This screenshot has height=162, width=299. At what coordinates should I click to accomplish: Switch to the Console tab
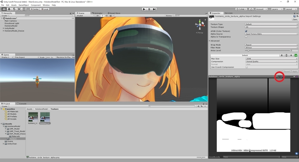[22, 104]
